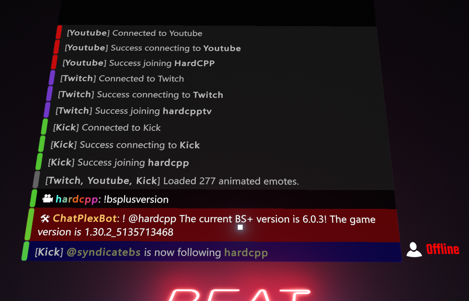469x301 pixels.
Task: Select the hardcpp name in follow notice
Action: point(246,253)
